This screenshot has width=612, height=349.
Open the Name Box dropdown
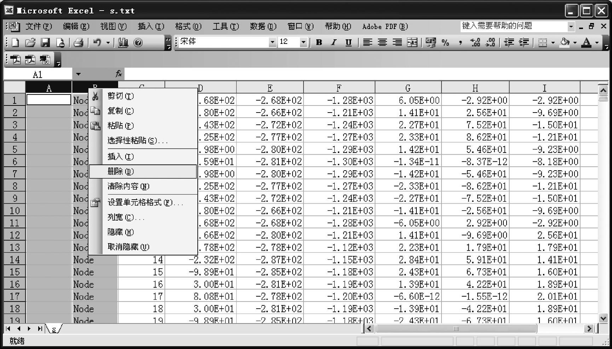pyautogui.click(x=78, y=74)
